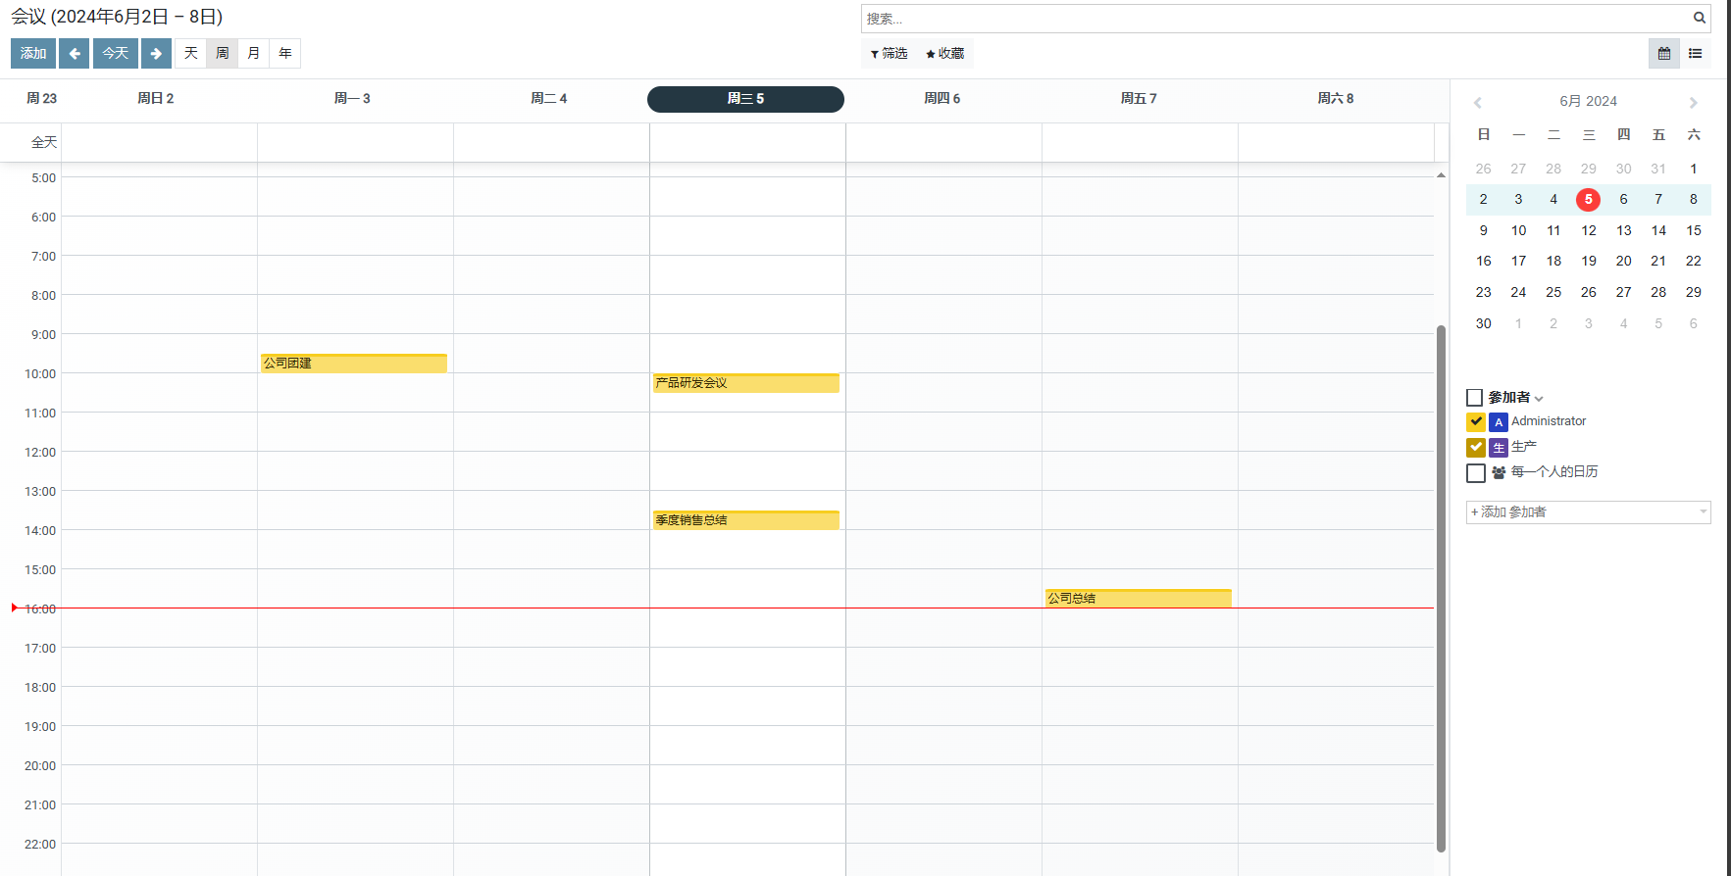Open the 产品研发会议 event
The height and width of the screenshot is (876, 1731).
click(x=745, y=383)
